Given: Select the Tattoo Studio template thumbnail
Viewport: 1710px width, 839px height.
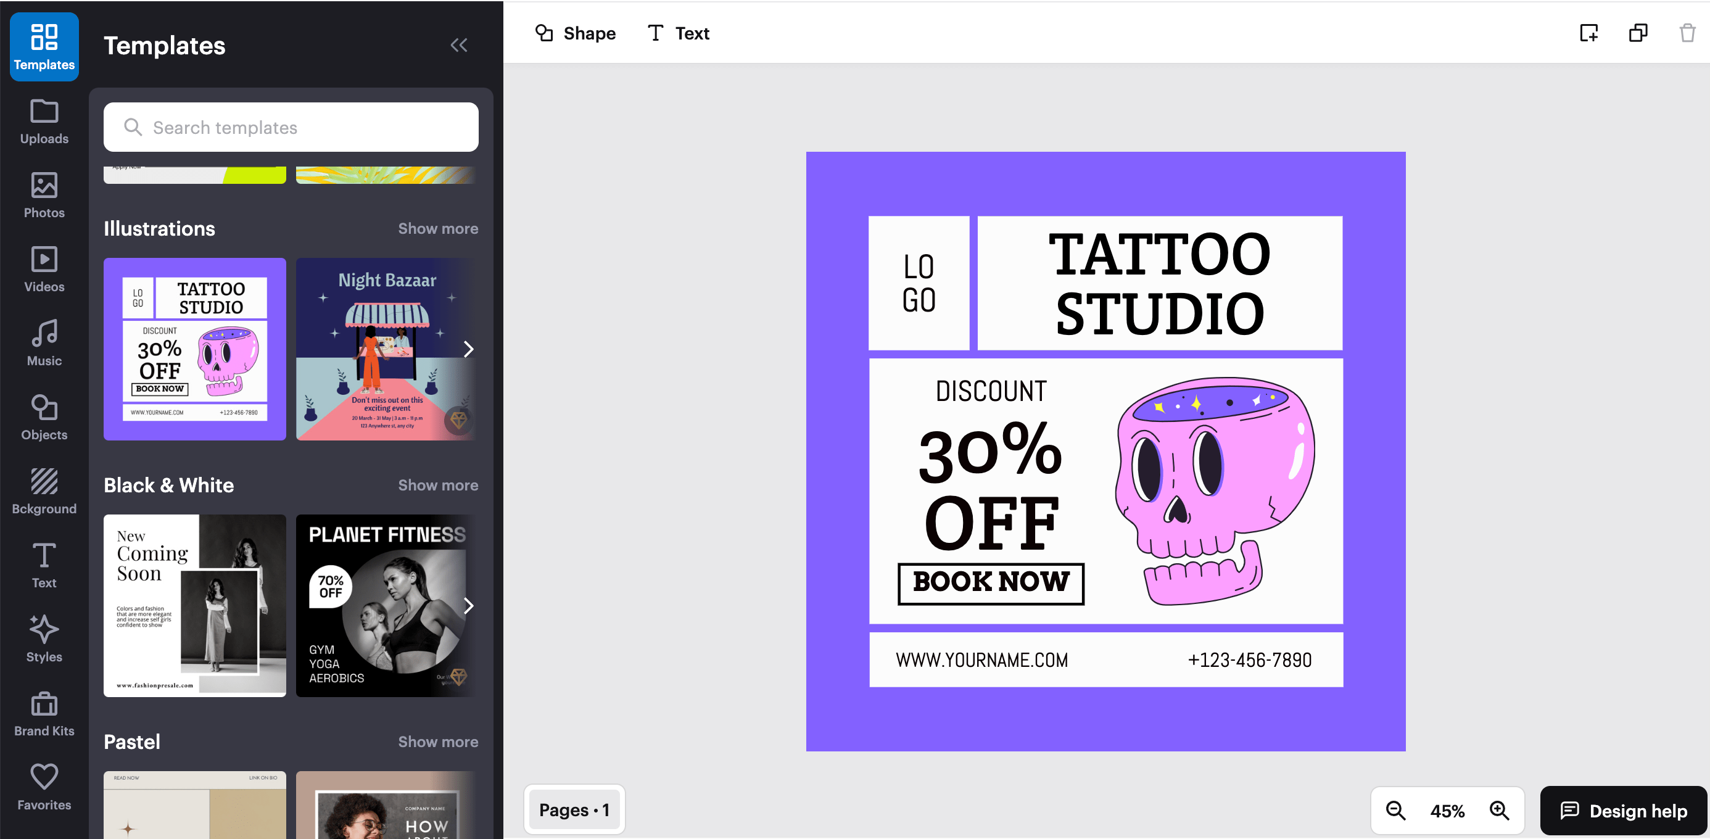Looking at the screenshot, I should (194, 349).
